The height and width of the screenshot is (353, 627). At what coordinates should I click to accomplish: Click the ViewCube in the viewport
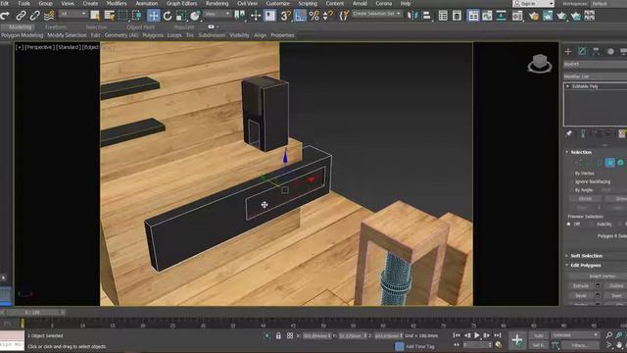(x=540, y=63)
